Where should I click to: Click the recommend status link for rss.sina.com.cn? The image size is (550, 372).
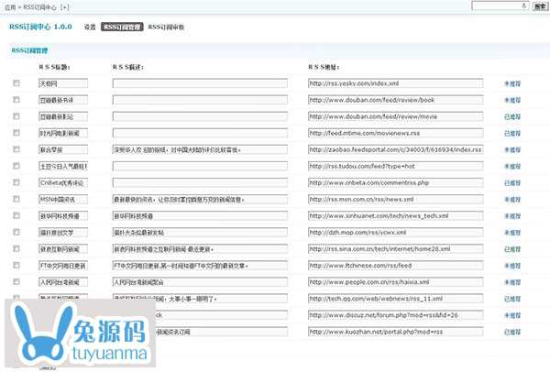512,249
